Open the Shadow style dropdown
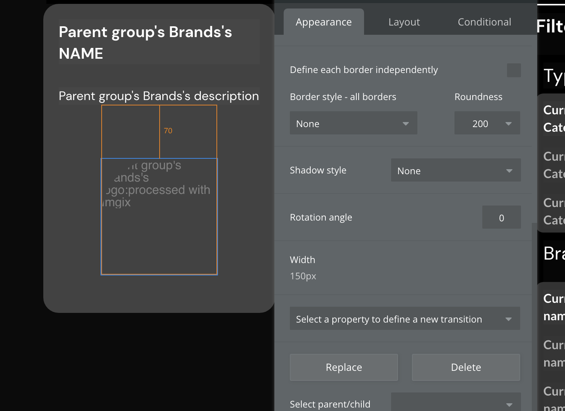This screenshot has width=565, height=411. (456, 170)
